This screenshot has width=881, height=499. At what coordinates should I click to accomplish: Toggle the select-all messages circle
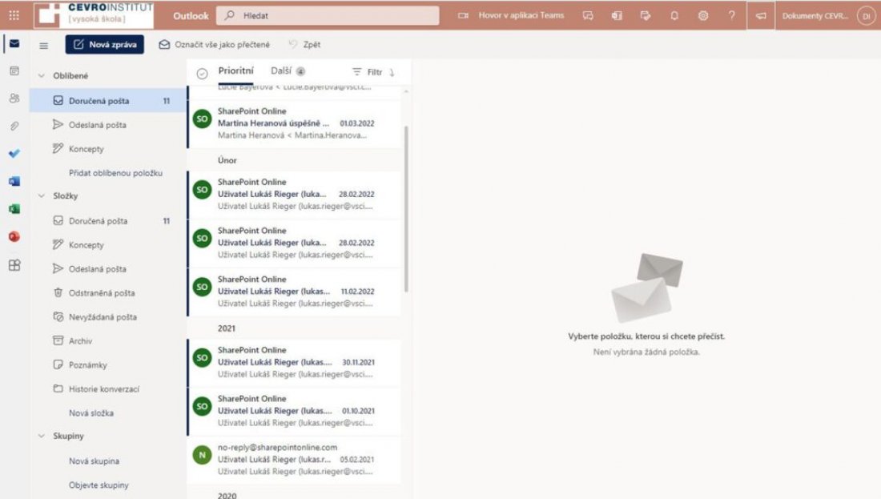point(203,73)
